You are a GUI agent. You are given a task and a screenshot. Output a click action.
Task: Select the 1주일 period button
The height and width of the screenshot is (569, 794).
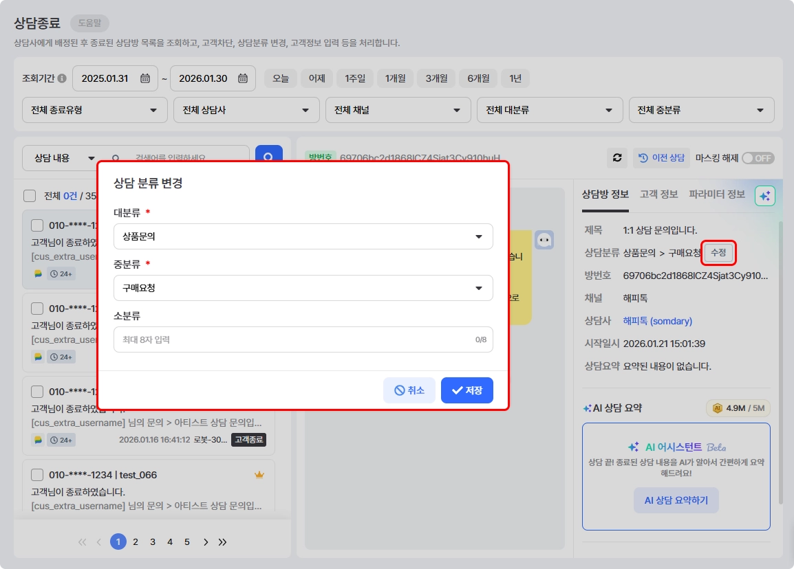tap(355, 78)
